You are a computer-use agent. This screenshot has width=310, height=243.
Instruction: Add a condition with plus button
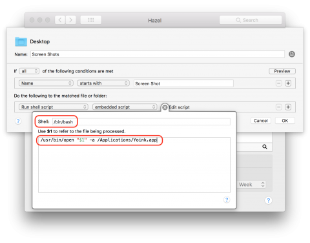pyautogui.click(x=288, y=83)
